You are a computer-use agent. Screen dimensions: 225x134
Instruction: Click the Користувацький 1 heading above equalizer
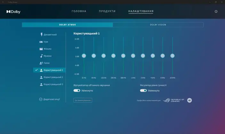coord(86,33)
